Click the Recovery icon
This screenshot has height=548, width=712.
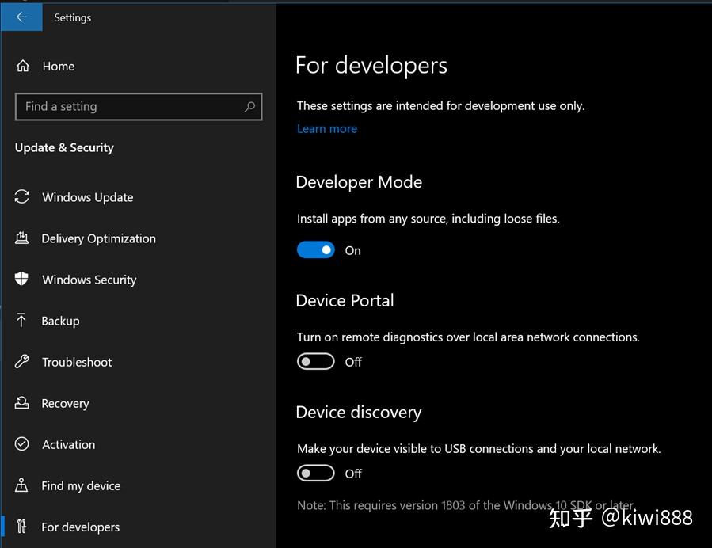pos(22,403)
